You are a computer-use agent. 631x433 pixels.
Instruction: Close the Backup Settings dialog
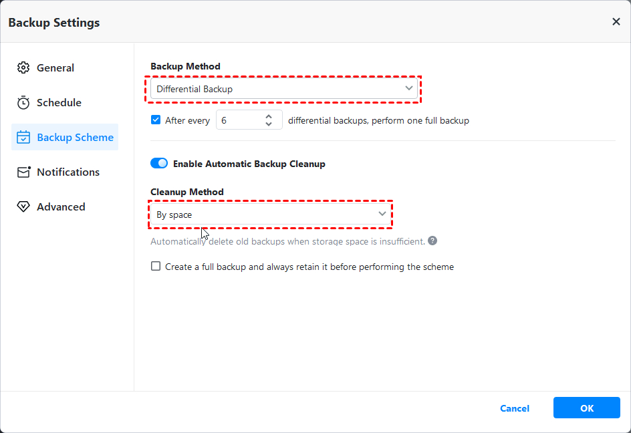coord(616,22)
